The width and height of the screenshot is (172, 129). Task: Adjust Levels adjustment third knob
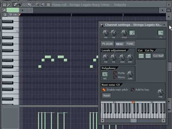click(x=122, y=57)
